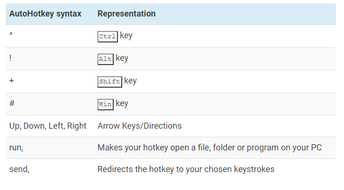Select the plus sign syntax symbol
The image size is (344, 190).
coord(12,81)
